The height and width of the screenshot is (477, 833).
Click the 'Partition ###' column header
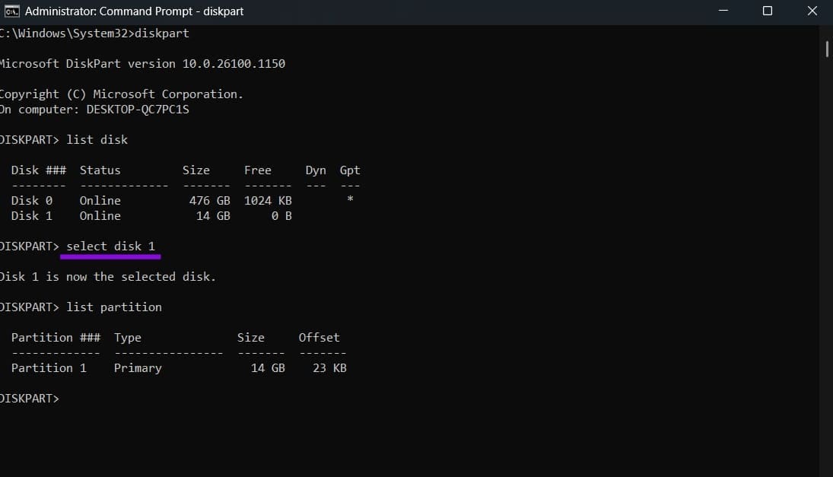click(56, 338)
